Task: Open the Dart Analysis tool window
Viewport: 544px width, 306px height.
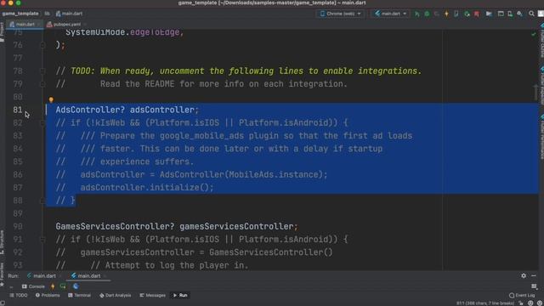Action: click(x=116, y=296)
